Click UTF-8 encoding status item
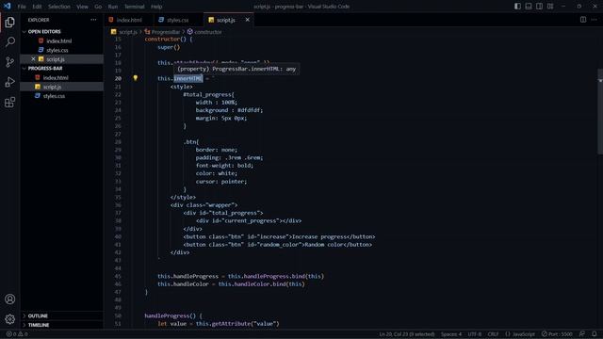Image resolution: width=603 pixels, height=339 pixels. (x=475, y=334)
